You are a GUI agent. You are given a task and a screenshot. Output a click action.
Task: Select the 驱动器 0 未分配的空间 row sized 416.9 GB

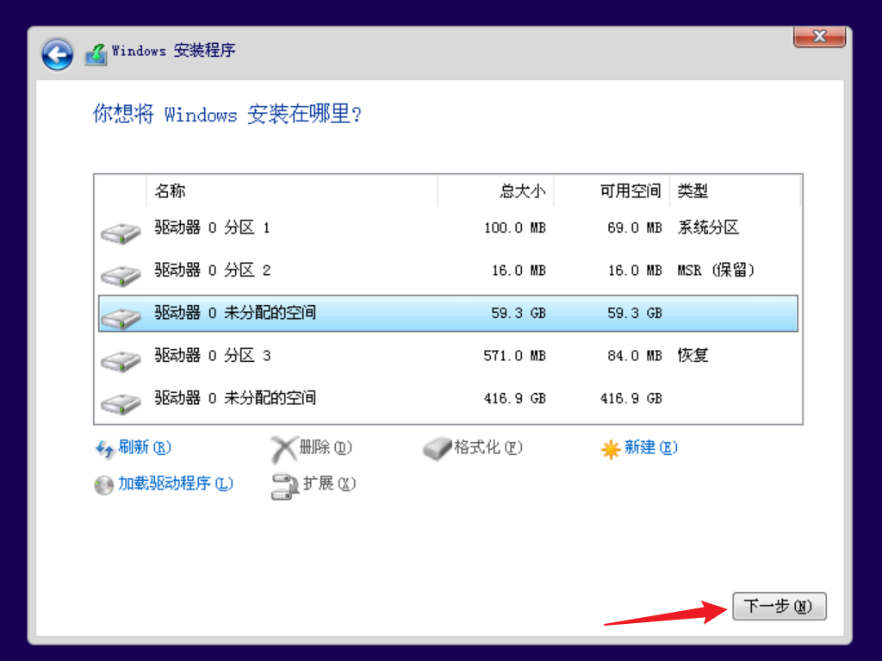[x=448, y=399]
